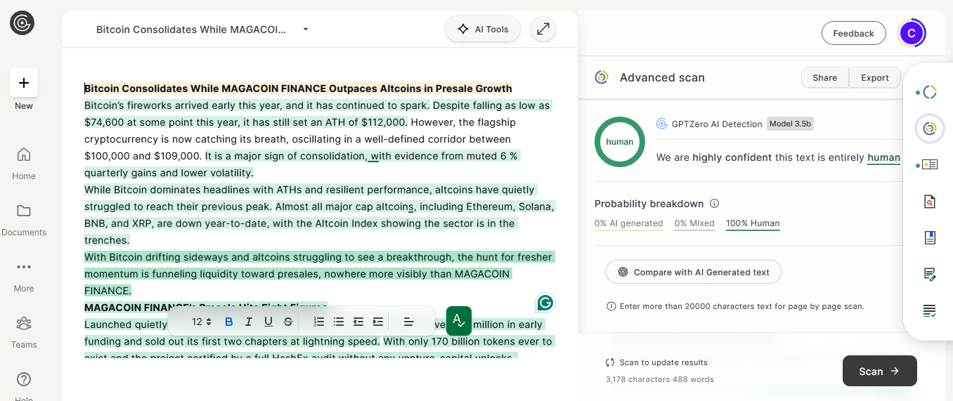
Task: Toggle underline formatting in floating toolbar
Action: tap(268, 322)
